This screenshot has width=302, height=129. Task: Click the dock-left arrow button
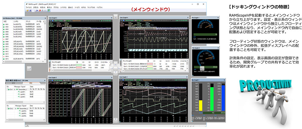tap(29, 68)
